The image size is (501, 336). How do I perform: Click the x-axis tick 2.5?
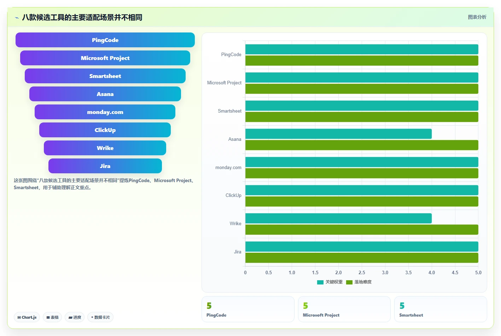point(362,272)
